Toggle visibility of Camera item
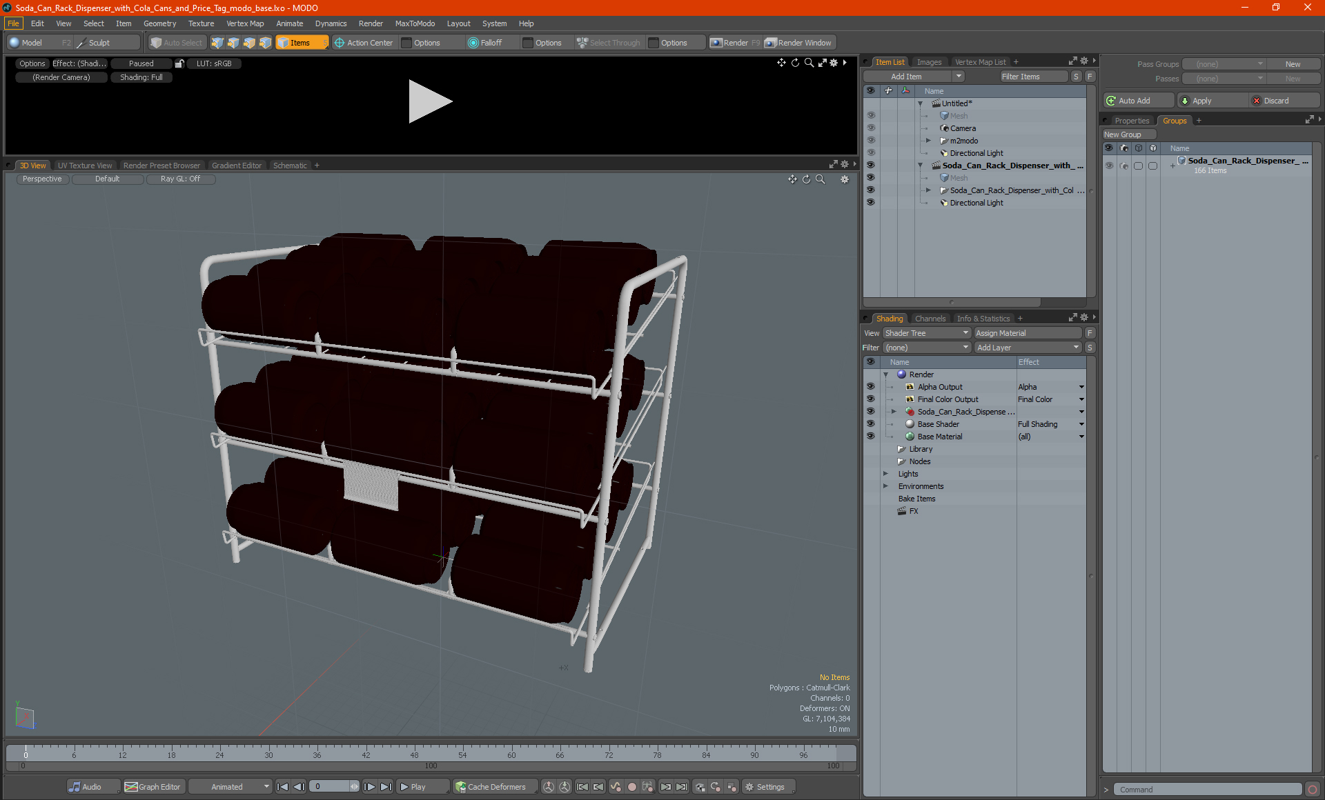Viewport: 1325px width, 800px height. click(871, 128)
